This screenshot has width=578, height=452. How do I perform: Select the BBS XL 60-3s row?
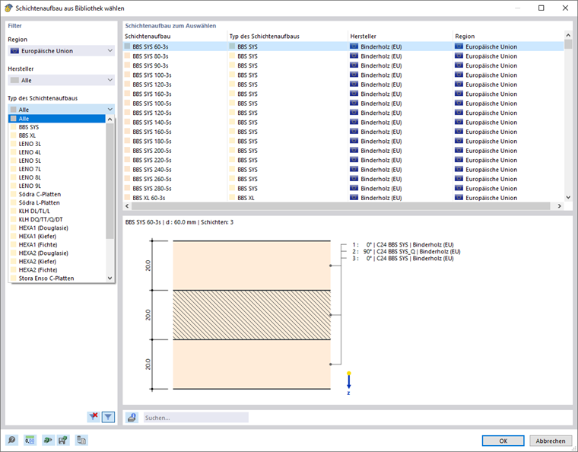[343, 198]
